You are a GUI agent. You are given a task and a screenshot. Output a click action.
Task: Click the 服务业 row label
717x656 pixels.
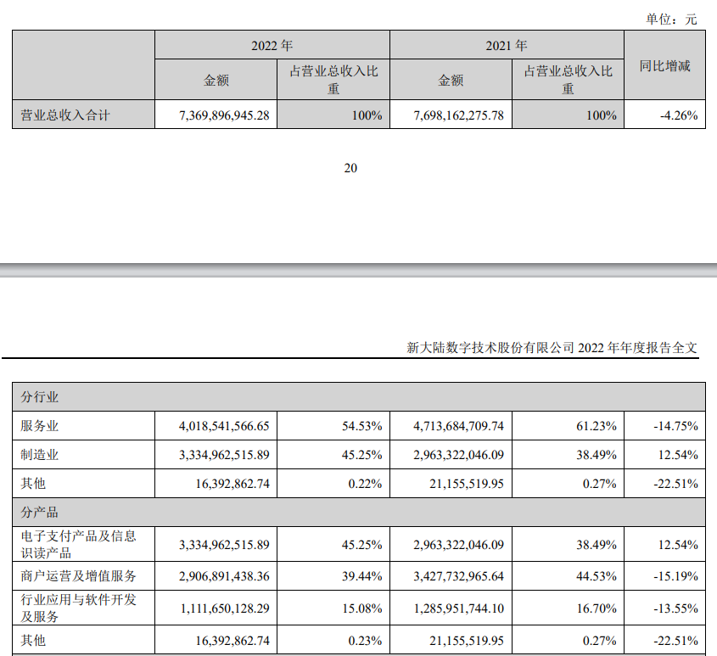(40, 425)
